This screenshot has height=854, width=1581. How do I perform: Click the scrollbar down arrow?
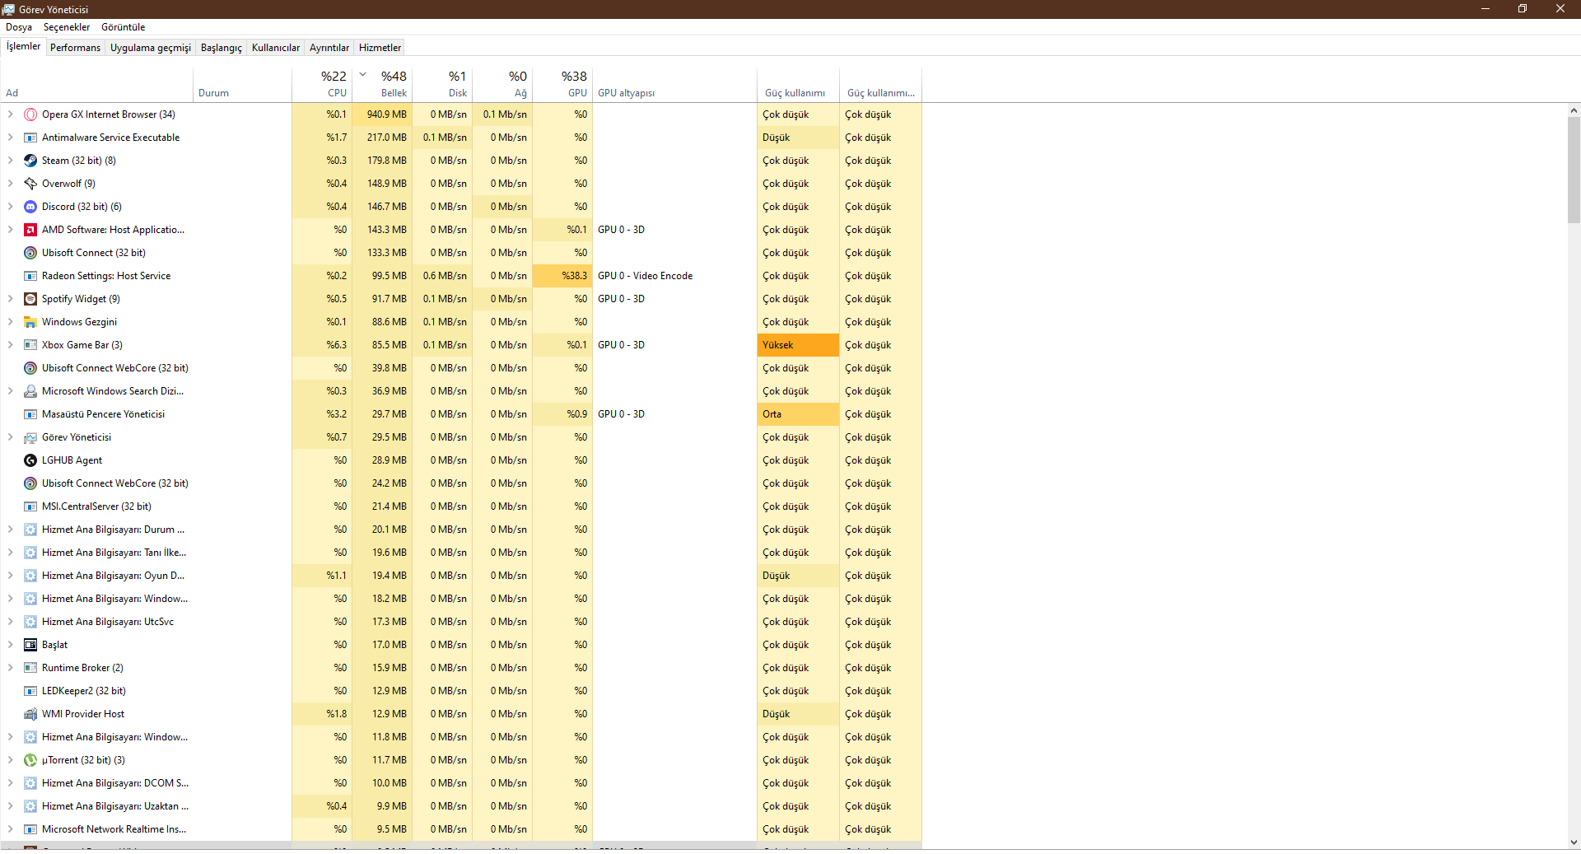pyautogui.click(x=1574, y=842)
